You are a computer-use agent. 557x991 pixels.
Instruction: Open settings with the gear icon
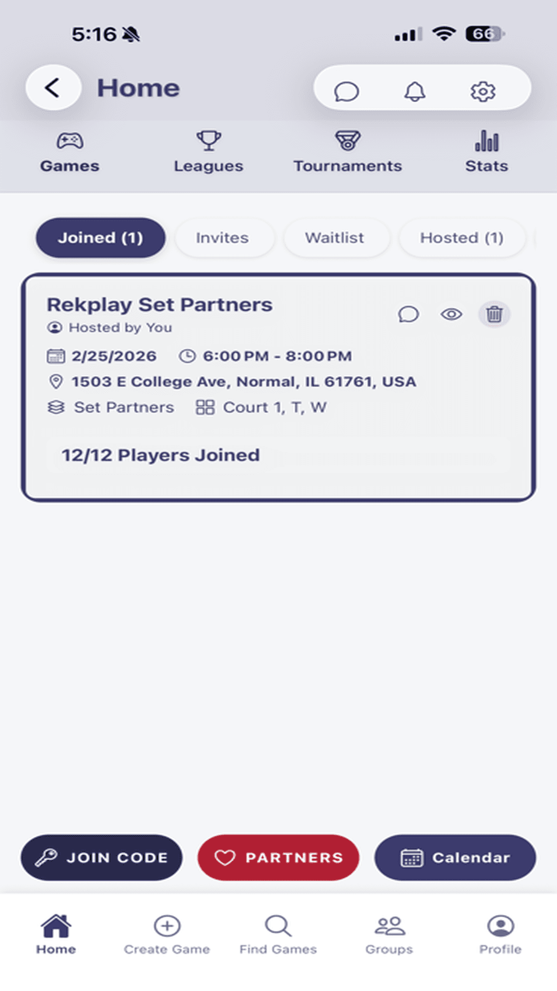pyautogui.click(x=483, y=91)
